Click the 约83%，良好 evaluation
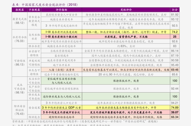The width and height of the screenshot is (191, 126). pos(126,46)
